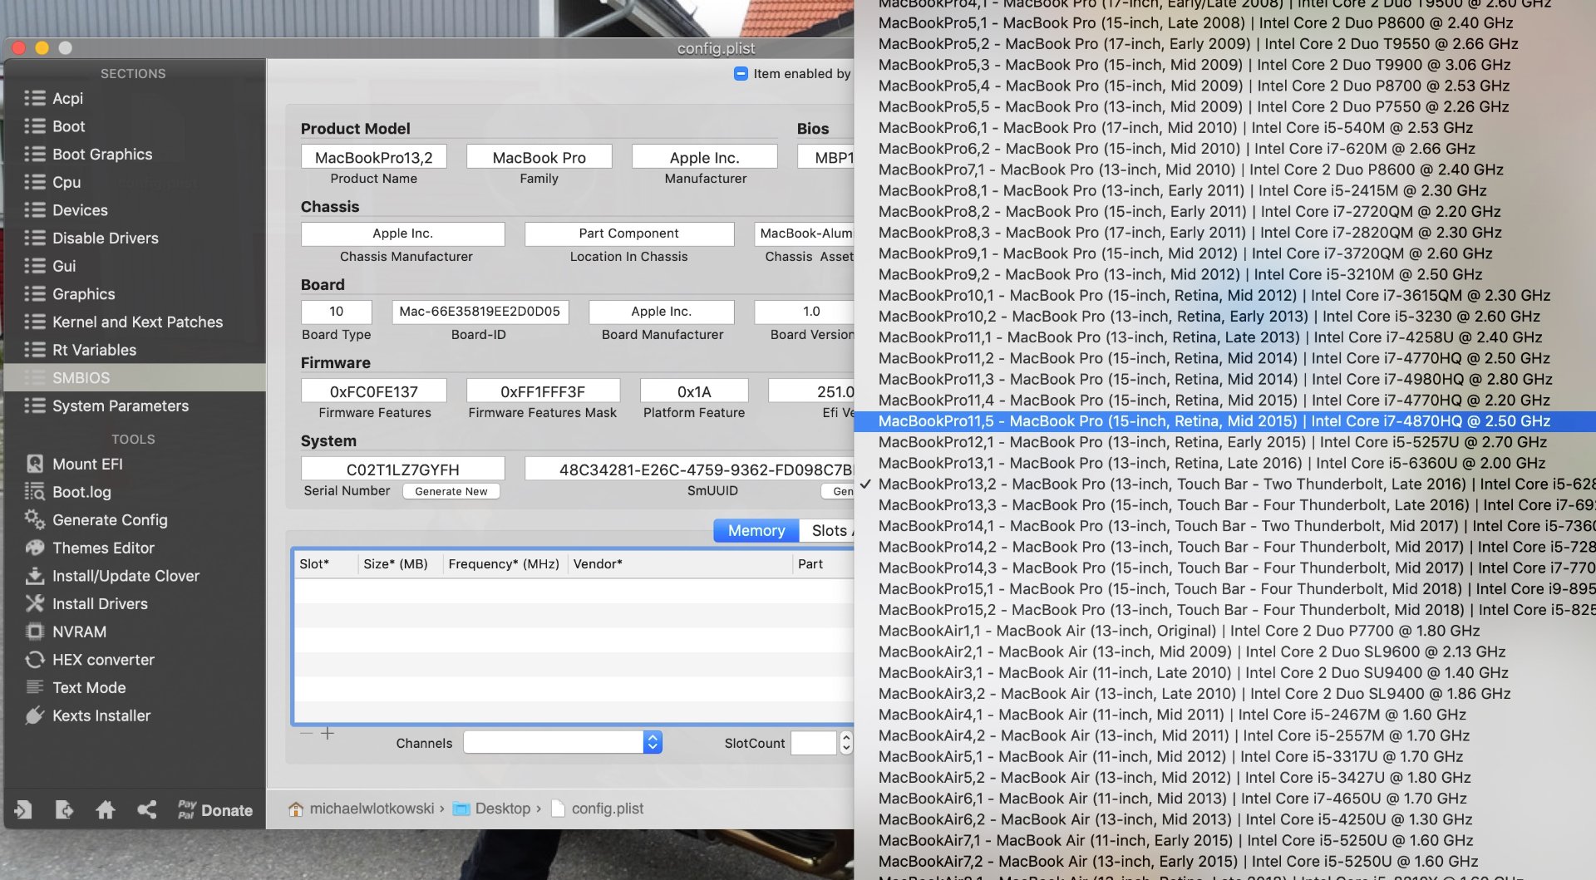Open the Devices section

point(80,210)
